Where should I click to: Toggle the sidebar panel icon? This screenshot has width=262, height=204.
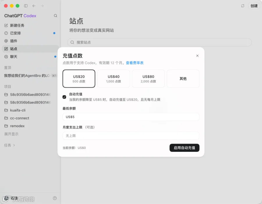pos(26,6)
